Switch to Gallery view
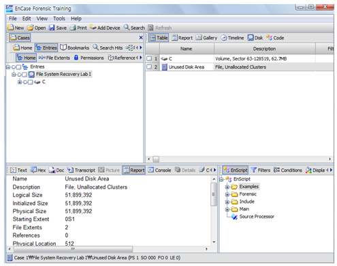Viewport: 337px width, 266px height. pyautogui.click(x=206, y=38)
